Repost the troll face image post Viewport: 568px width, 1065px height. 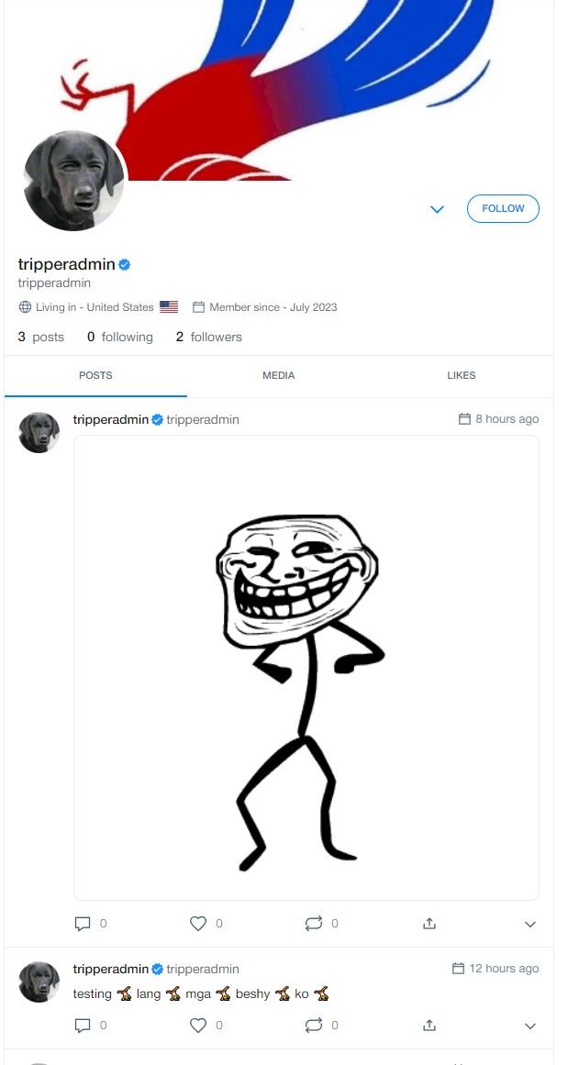click(x=313, y=924)
